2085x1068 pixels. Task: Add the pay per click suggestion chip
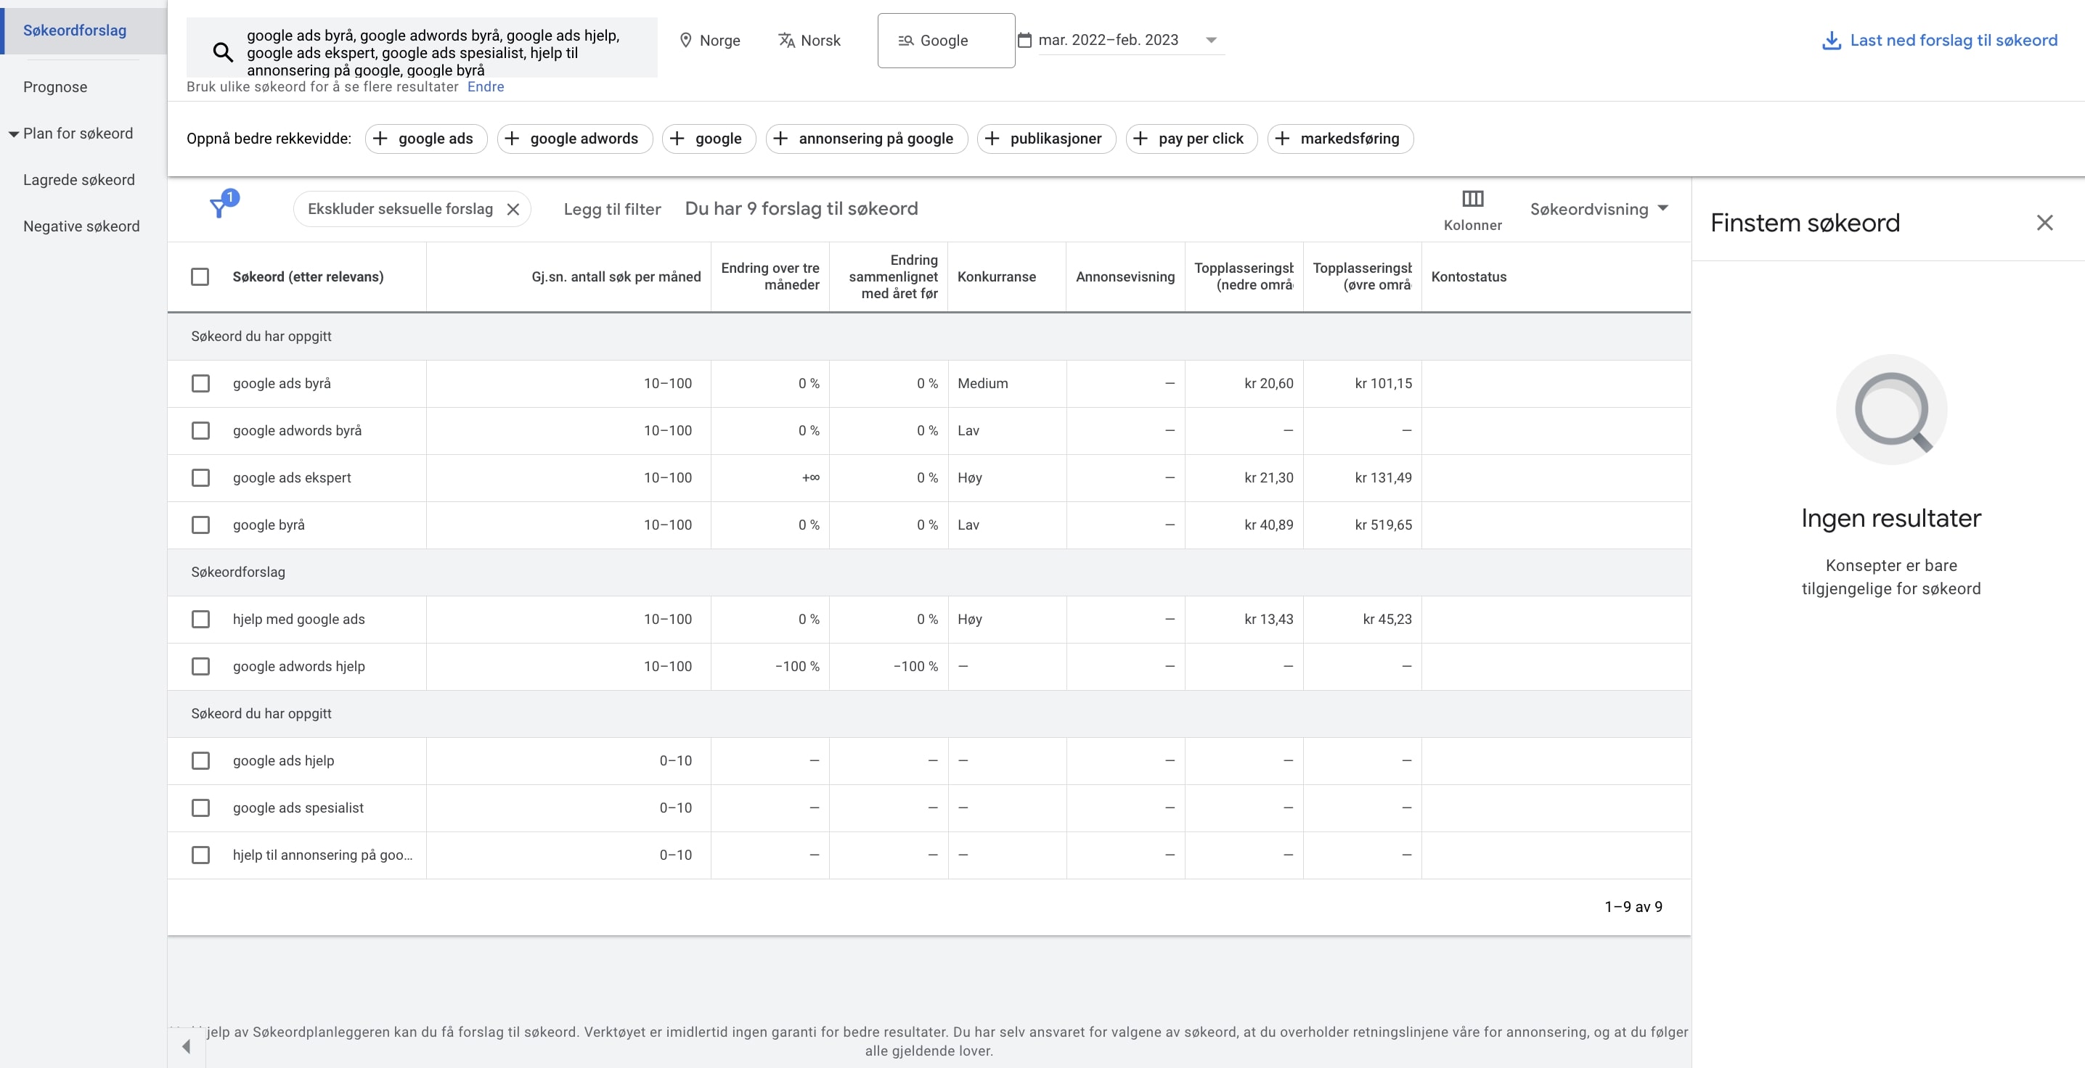(1191, 139)
